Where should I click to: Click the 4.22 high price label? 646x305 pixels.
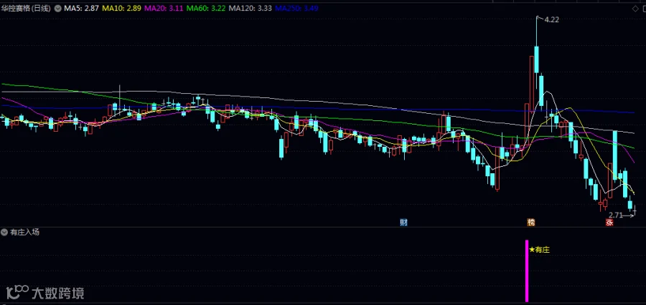point(552,19)
